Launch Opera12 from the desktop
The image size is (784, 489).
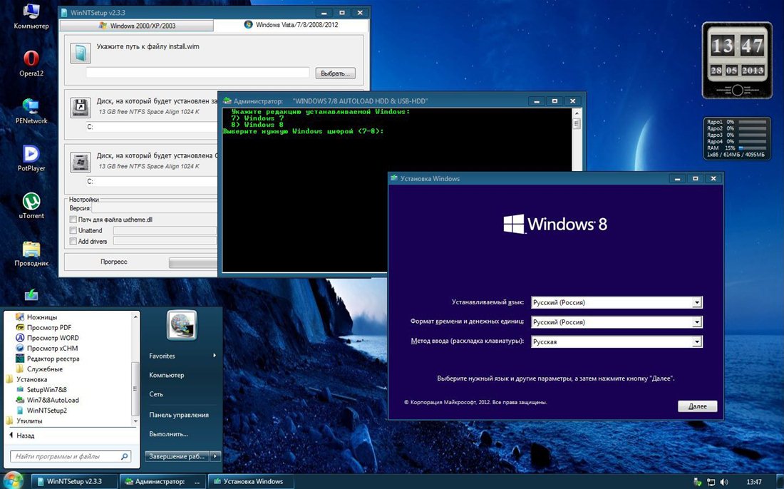pos(31,63)
